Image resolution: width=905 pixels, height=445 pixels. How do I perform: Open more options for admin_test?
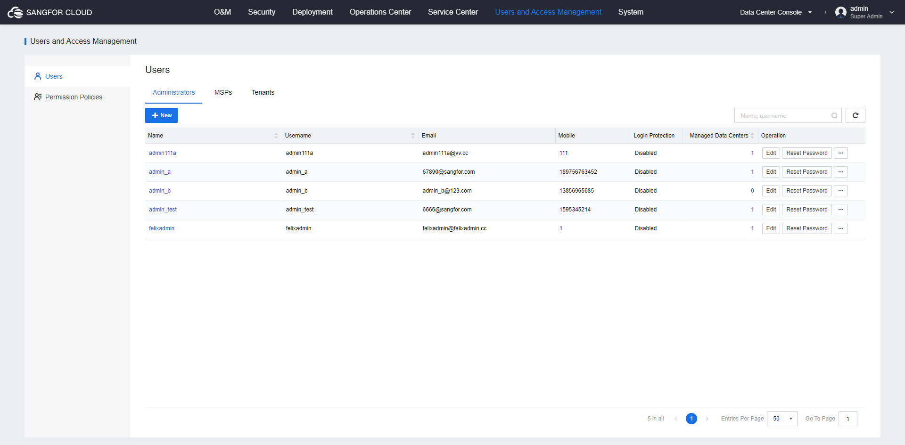(x=841, y=210)
